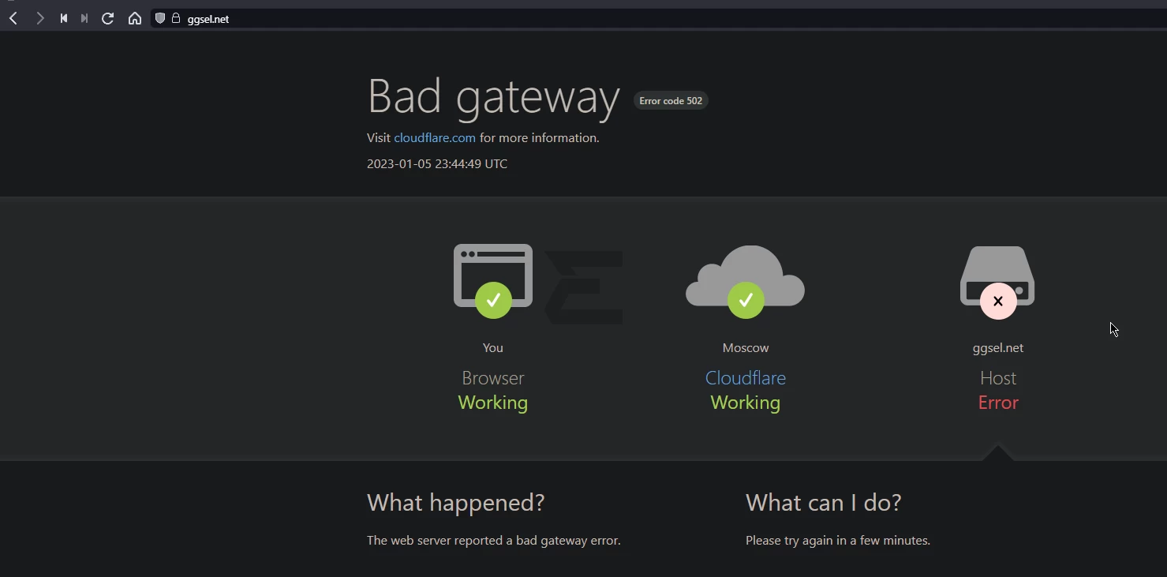Click the lock site security icon
The width and height of the screenshot is (1167, 577).
[176, 18]
